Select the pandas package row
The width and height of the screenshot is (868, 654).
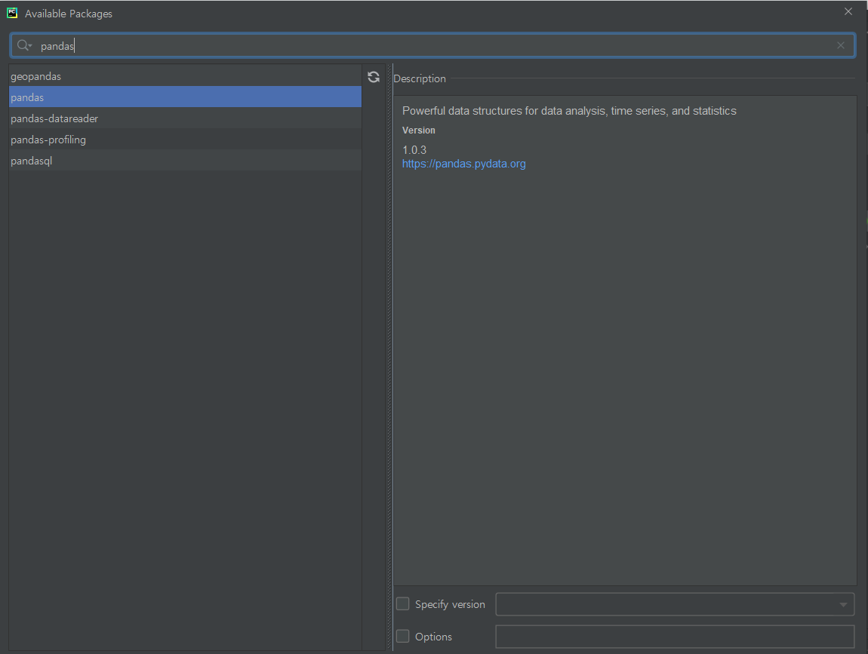point(185,97)
